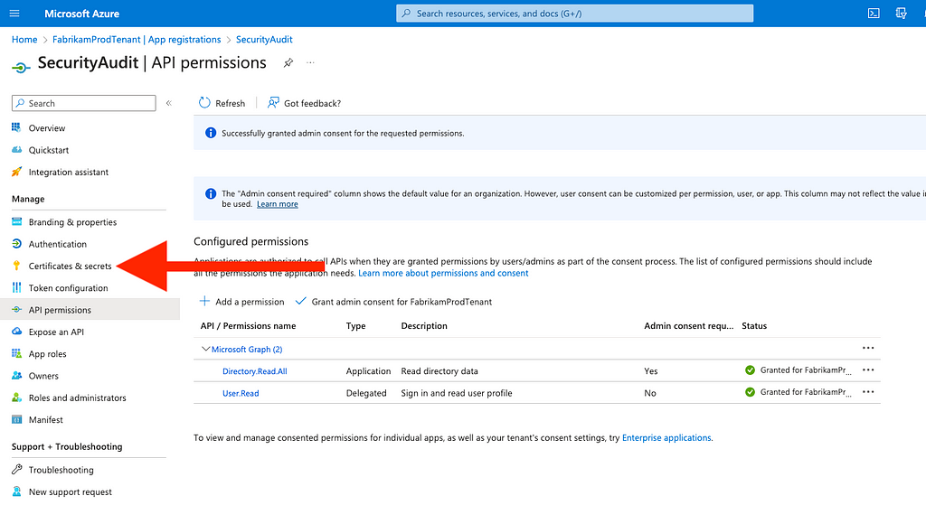Open Learn more about permissions and consent
Image resolution: width=926 pixels, height=524 pixels.
click(x=443, y=273)
